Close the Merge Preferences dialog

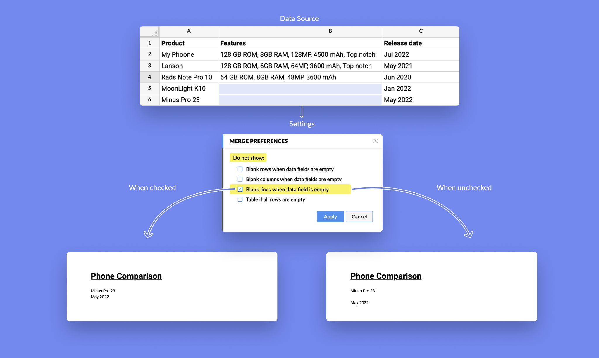(x=376, y=141)
